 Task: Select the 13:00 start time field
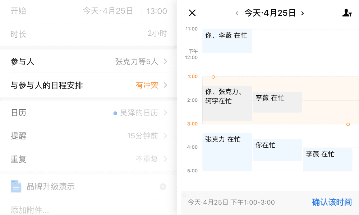157,11
